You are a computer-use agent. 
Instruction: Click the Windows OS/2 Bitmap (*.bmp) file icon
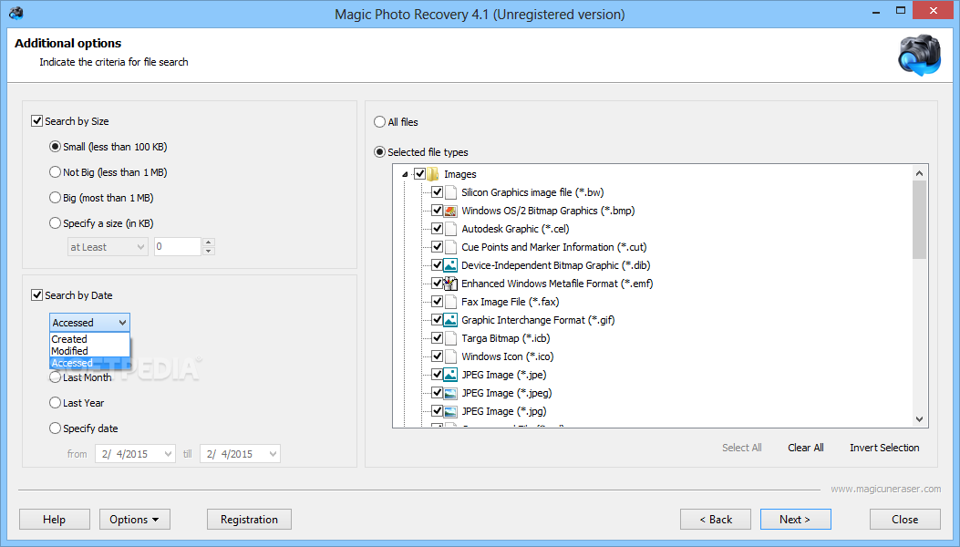[x=450, y=211]
